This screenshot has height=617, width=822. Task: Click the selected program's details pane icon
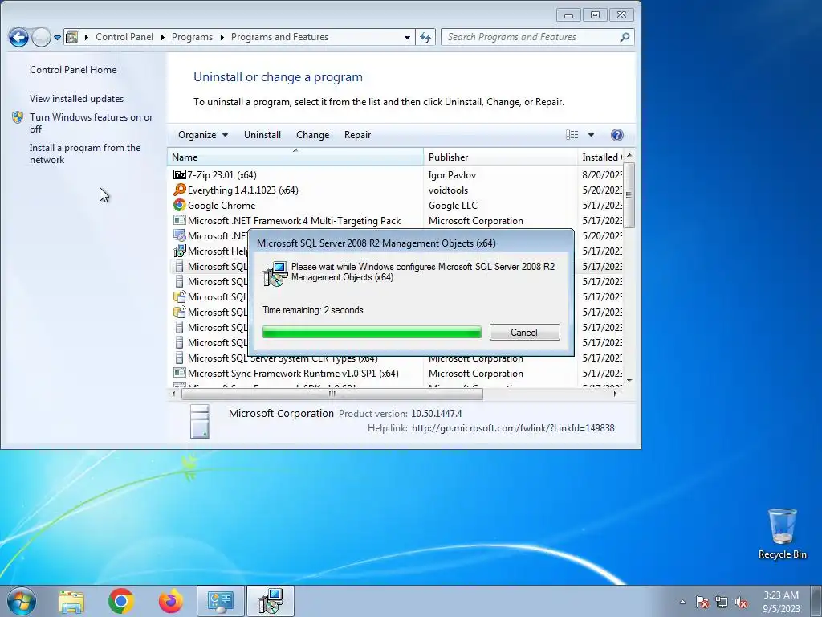pos(200,421)
